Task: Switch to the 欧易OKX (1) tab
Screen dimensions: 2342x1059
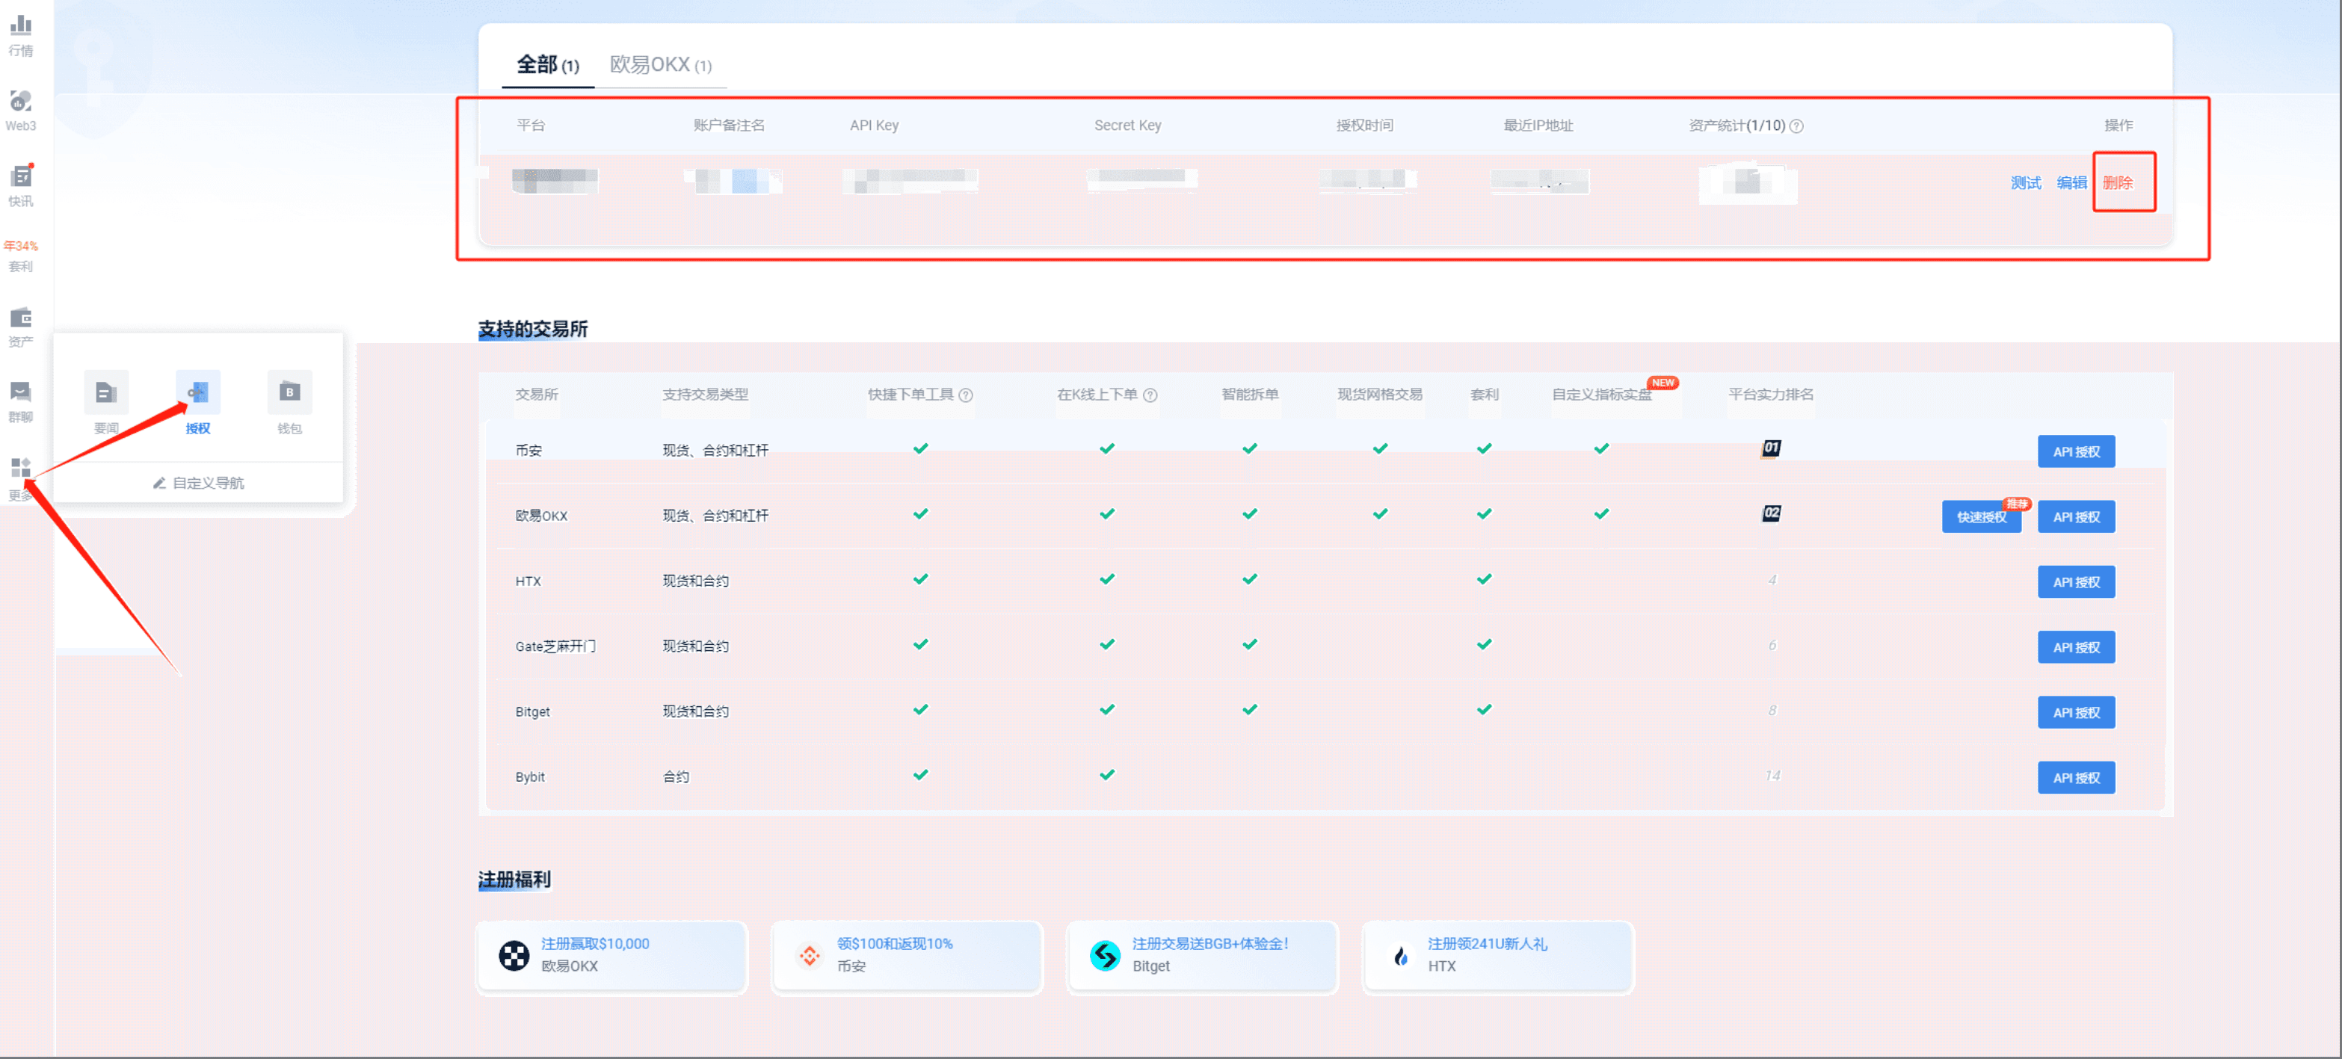Action: (x=661, y=64)
